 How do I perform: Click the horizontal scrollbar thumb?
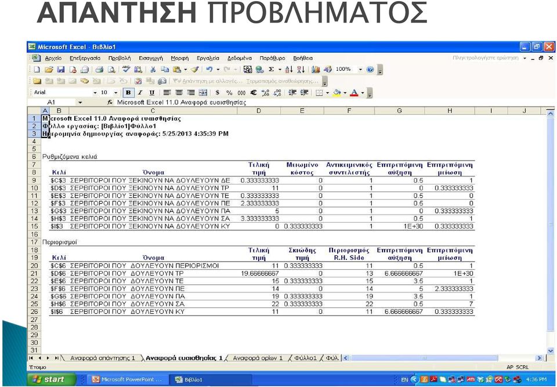424,358
